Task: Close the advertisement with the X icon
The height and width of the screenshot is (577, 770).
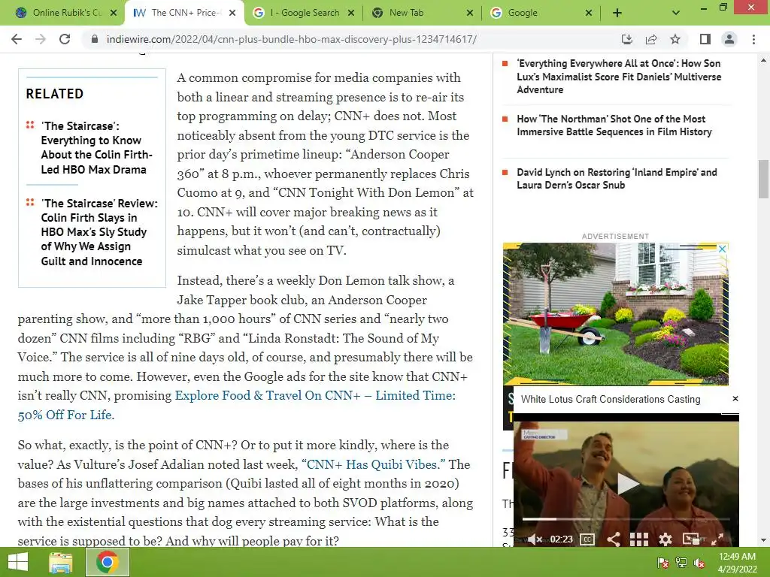Action: (723, 249)
